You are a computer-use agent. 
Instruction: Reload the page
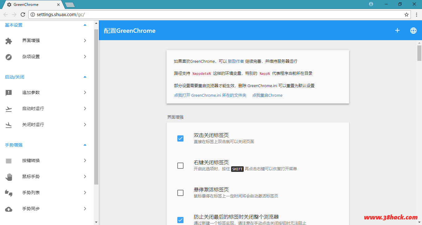click(23, 15)
